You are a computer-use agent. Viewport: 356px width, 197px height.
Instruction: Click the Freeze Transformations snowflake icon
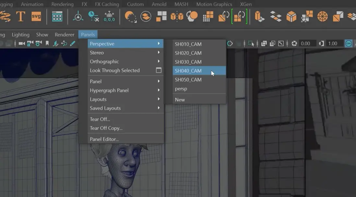point(109,16)
